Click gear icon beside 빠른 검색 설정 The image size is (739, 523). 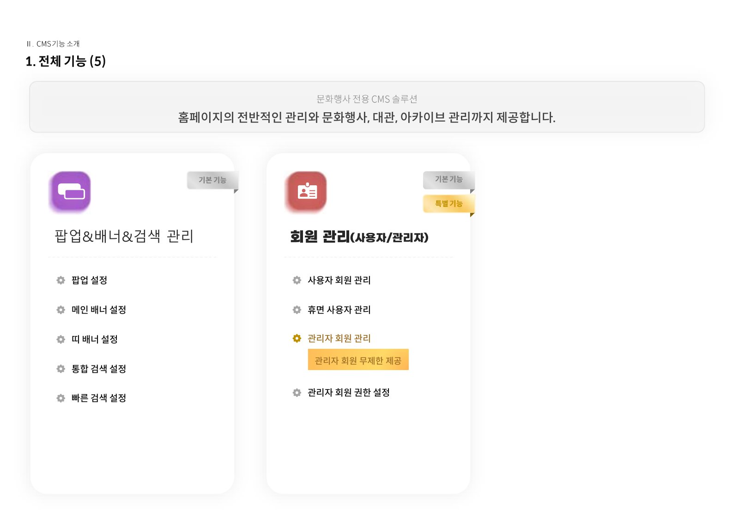coord(61,398)
